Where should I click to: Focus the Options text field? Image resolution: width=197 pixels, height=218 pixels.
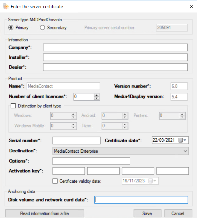coord(91,161)
